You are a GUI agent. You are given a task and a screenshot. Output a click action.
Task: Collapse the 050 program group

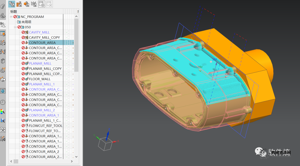click(x=15, y=27)
